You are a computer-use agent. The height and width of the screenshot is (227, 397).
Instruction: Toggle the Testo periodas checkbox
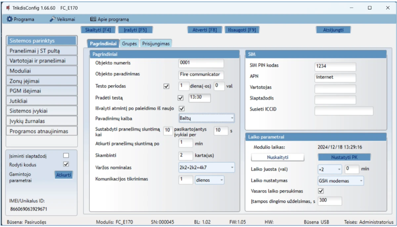pos(166,86)
